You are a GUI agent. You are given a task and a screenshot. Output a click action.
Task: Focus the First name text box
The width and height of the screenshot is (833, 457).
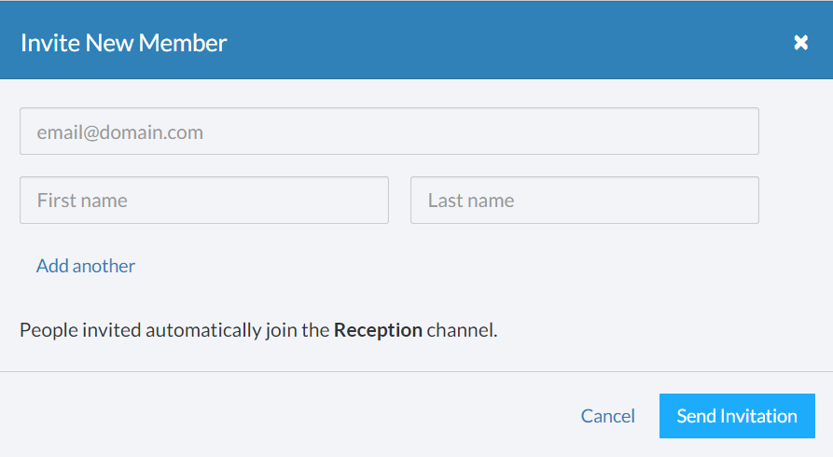pos(203,201)
